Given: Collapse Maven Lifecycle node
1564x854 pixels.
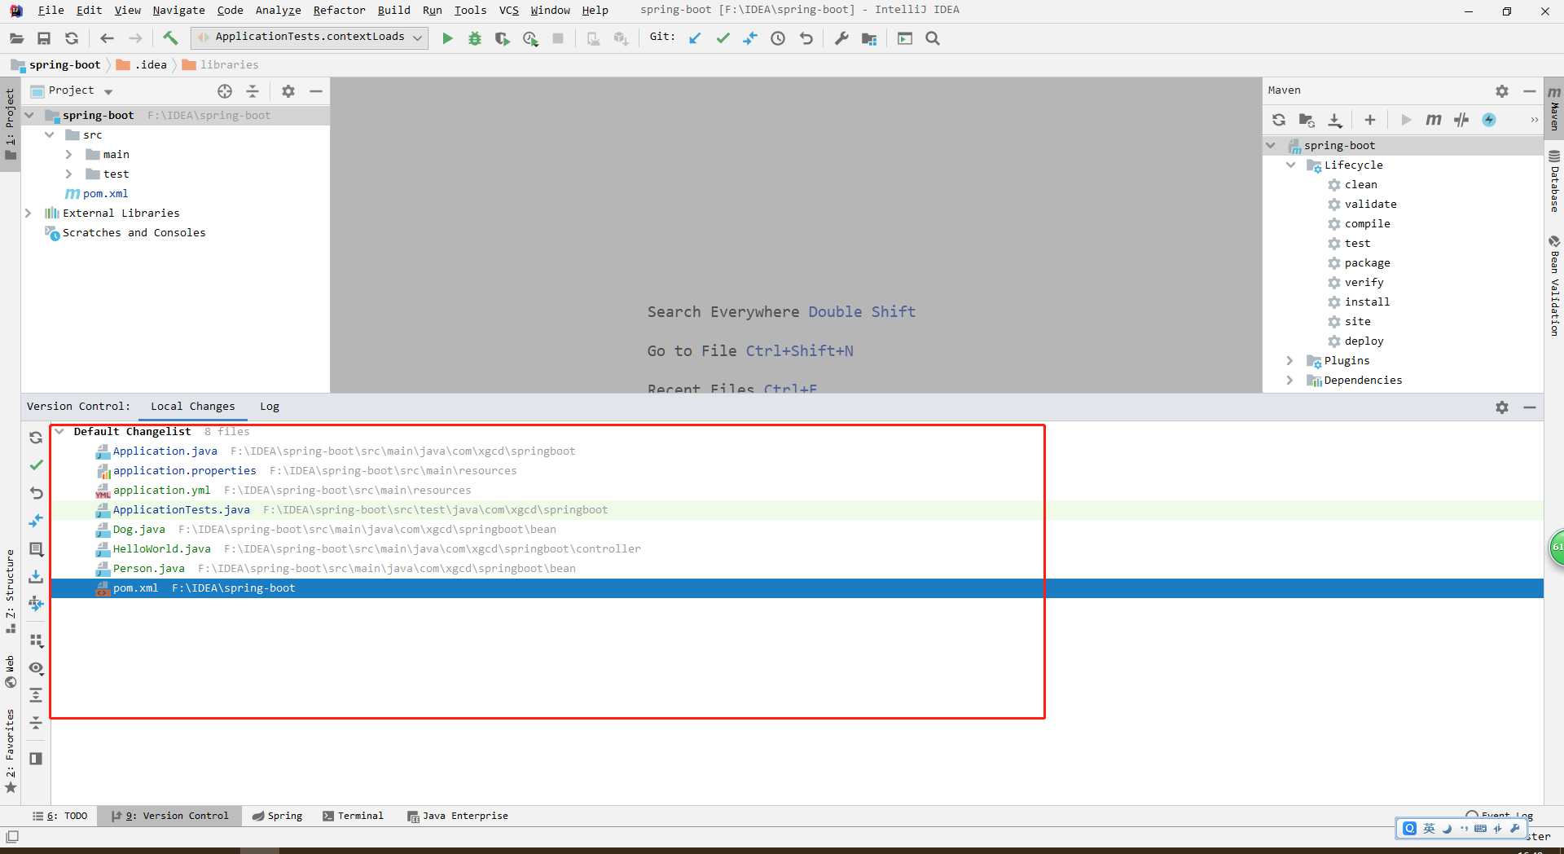Looking at the screenshot, I should tap(1291, 165).
